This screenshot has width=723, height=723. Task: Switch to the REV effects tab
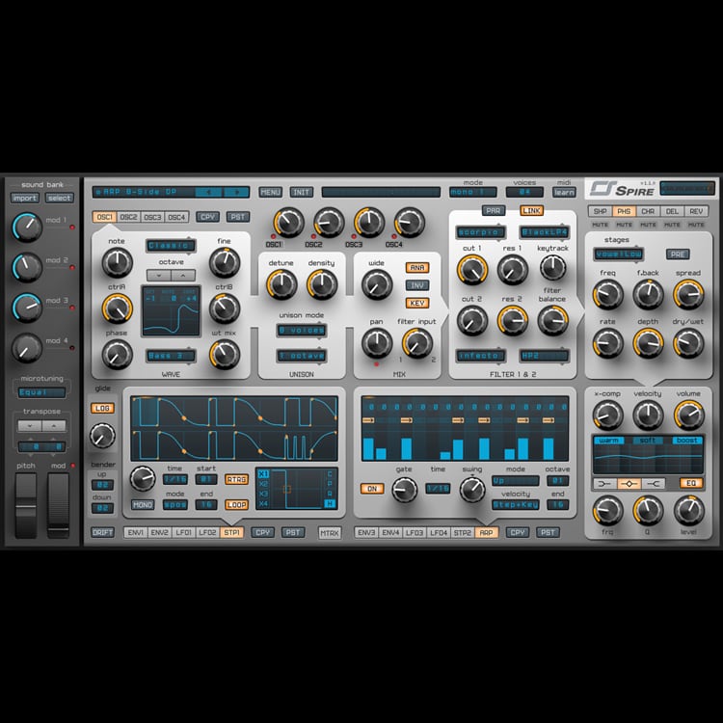coord(696,211)
